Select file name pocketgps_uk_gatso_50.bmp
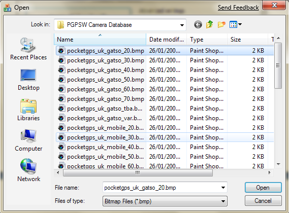This screenshot has width=289, height=213. pos(106,80)
